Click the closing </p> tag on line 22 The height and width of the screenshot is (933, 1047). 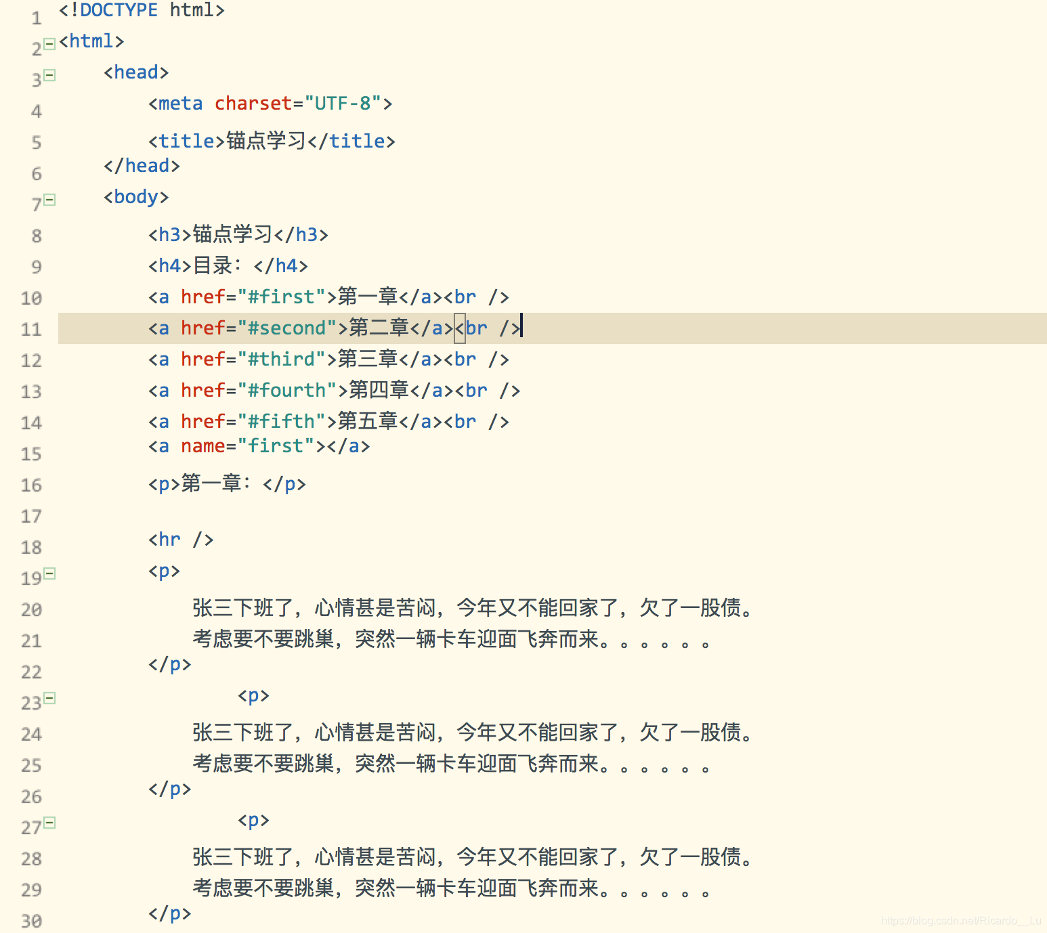click(169, 664)
